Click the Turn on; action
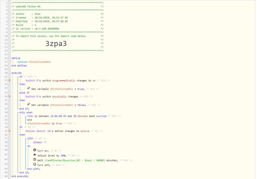The width and height of the screenshot is (257, 179). click(x=43, y=151)
